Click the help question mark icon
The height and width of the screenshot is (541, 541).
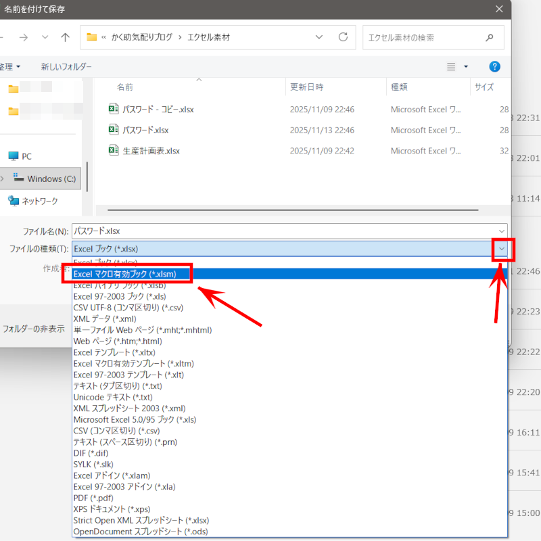click(494, 66)
